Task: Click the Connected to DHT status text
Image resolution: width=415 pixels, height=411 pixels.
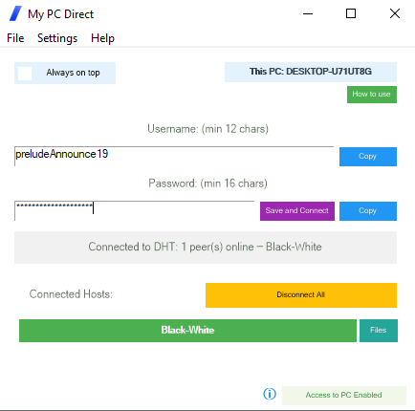Action: [x=206, y=248]
